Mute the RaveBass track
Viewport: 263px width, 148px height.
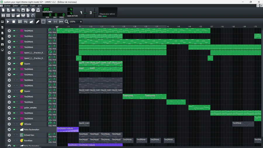pyautogui.click(x=14, y=140)
